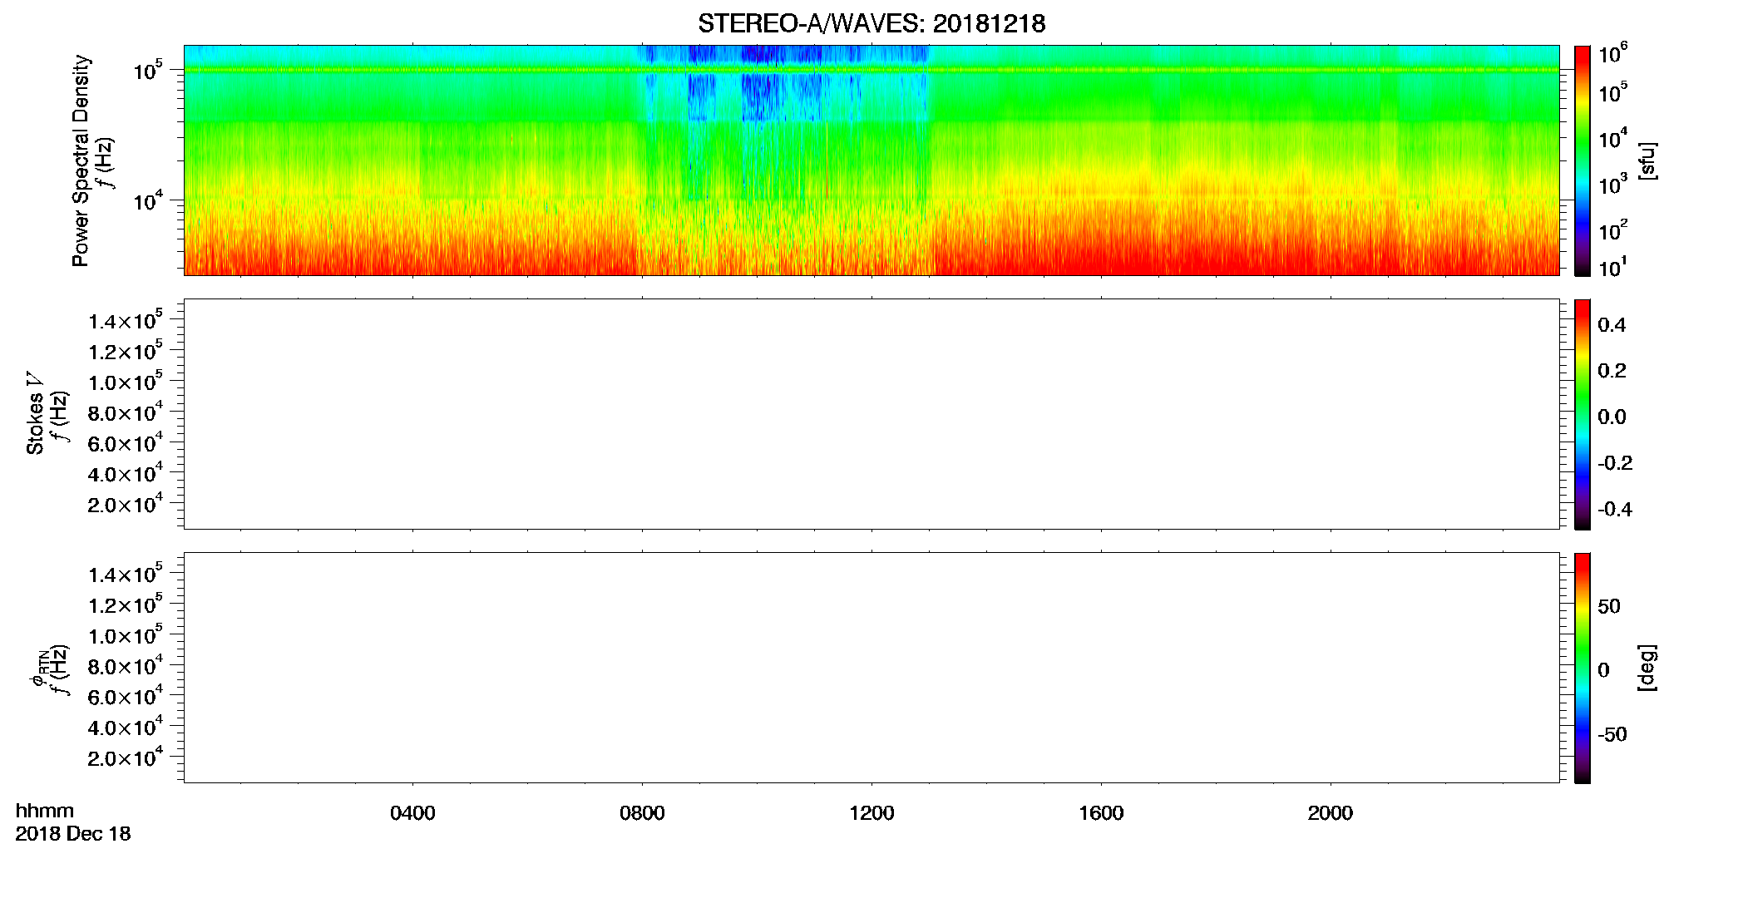Click the -0.4 label on Stokes colorbar
Image resolution: width=1743 pixels, height=898 pixels.
tap(1615, 510)
